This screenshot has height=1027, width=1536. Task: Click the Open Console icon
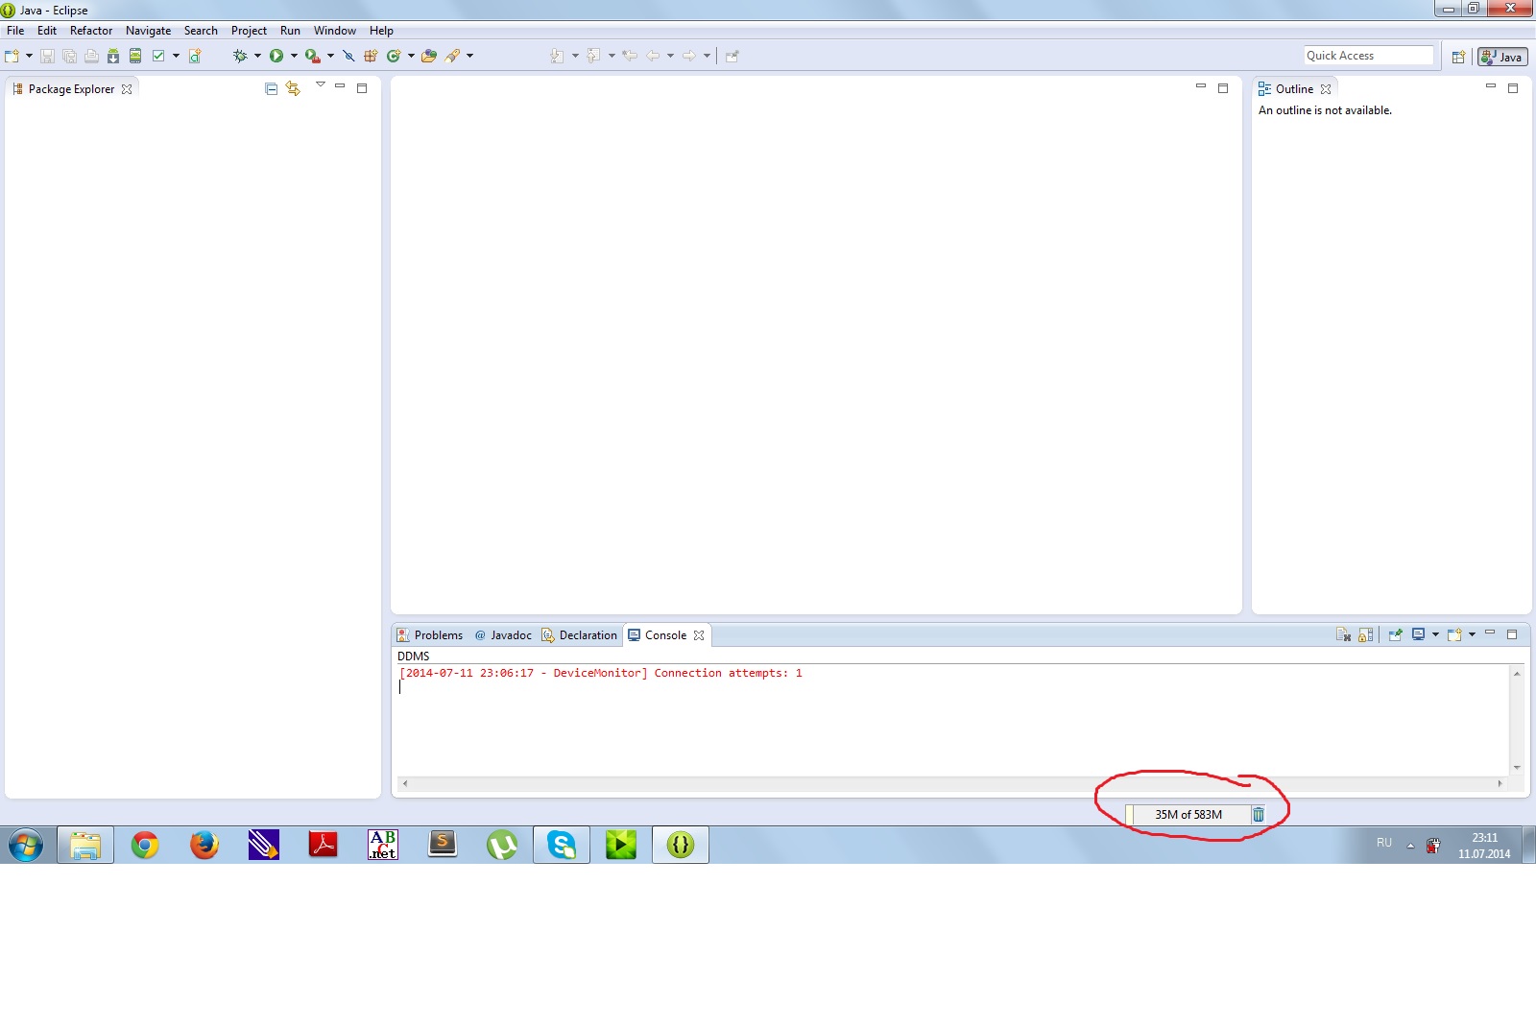pyautogui.click(x=1454, y=634)
